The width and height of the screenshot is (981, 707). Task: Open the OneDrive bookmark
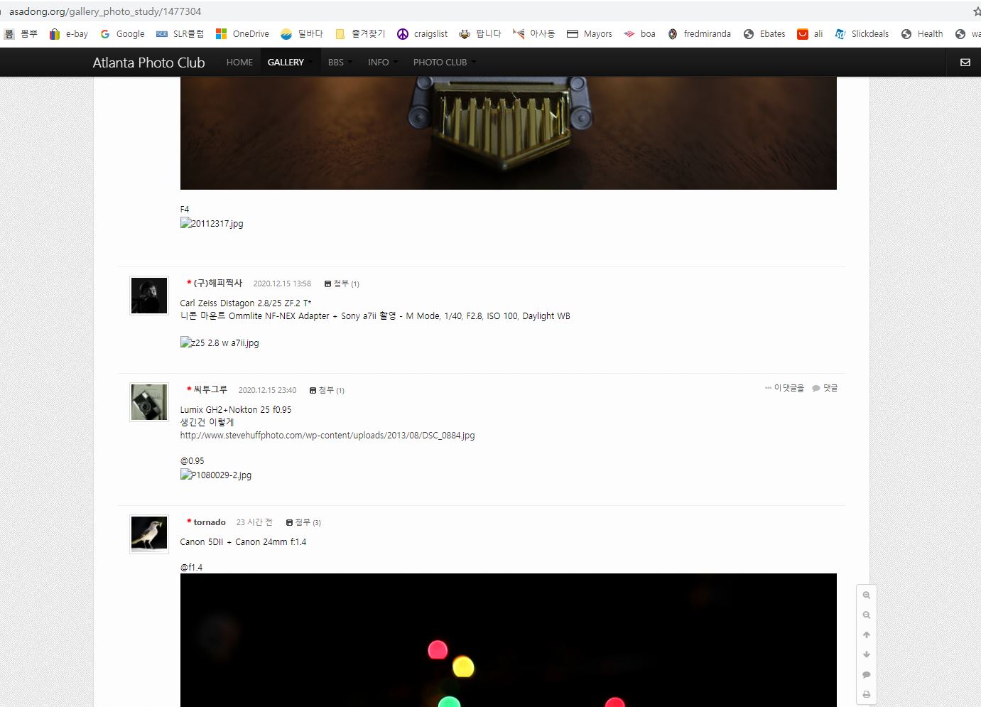pyautogui.click(x=242, y=34)
